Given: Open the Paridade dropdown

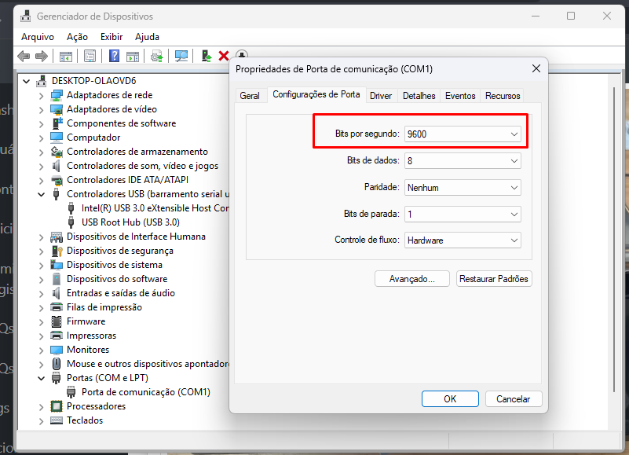Looking at the screenshot, I should [x=462, y=188].
